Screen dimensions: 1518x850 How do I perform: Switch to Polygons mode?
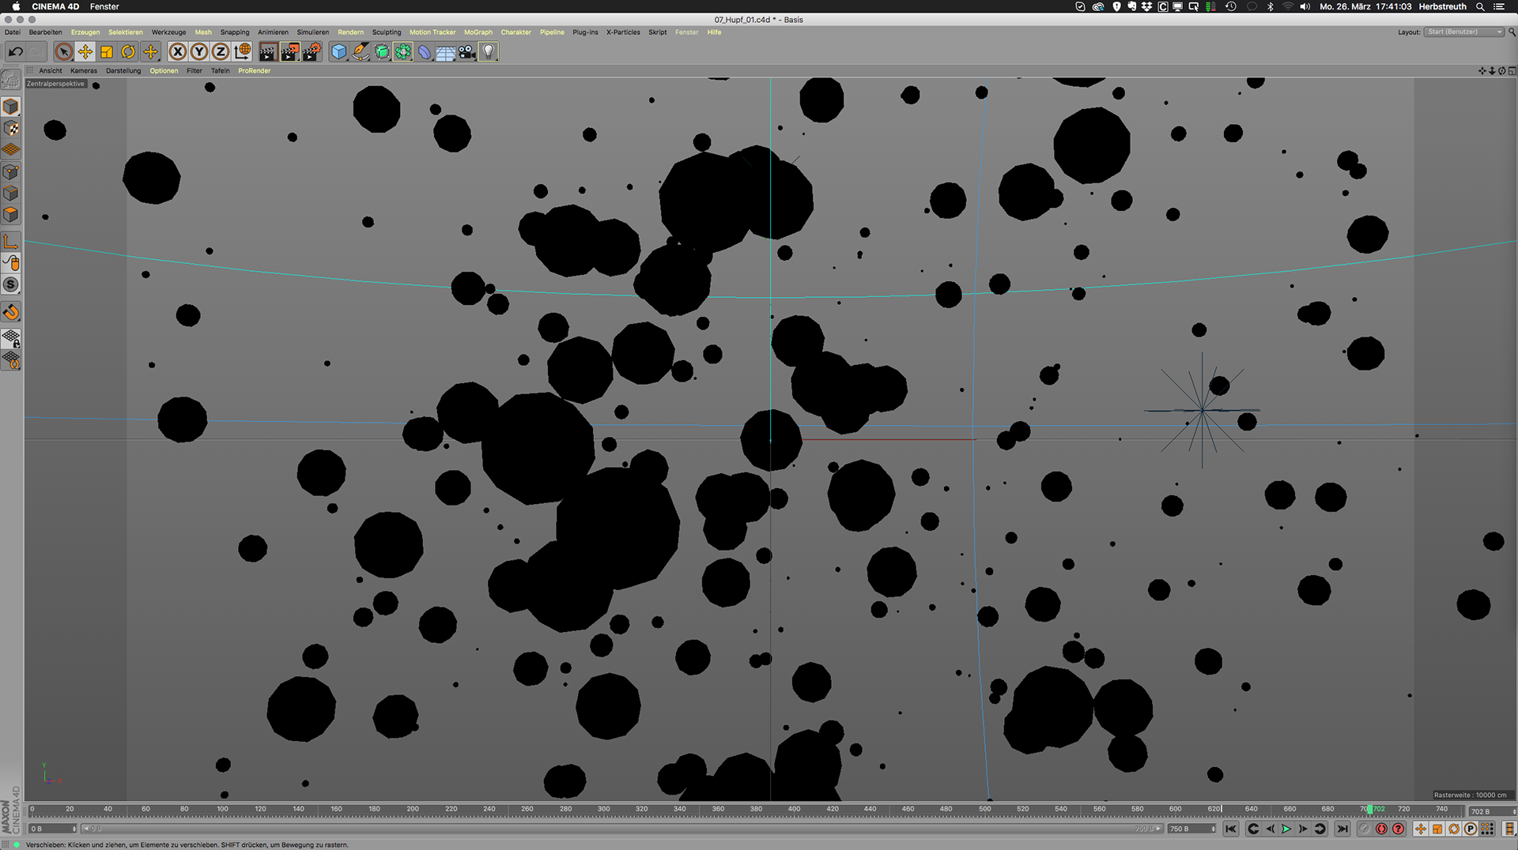(11, 214)
